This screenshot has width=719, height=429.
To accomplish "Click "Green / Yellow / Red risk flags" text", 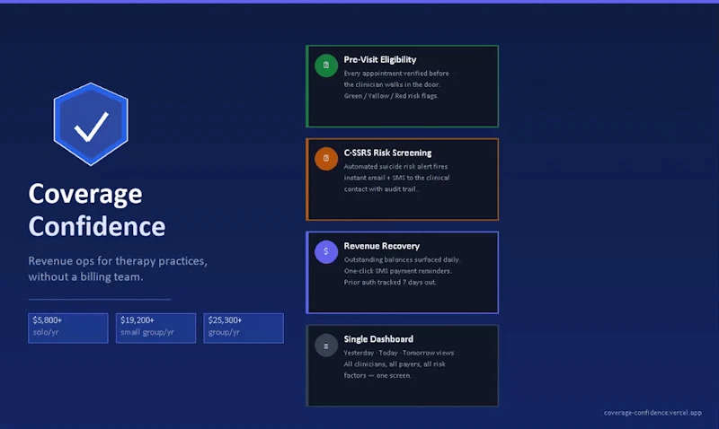I will pos(391,96).
